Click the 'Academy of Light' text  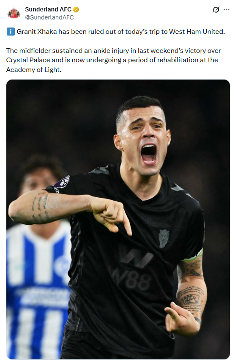(33, 70)
